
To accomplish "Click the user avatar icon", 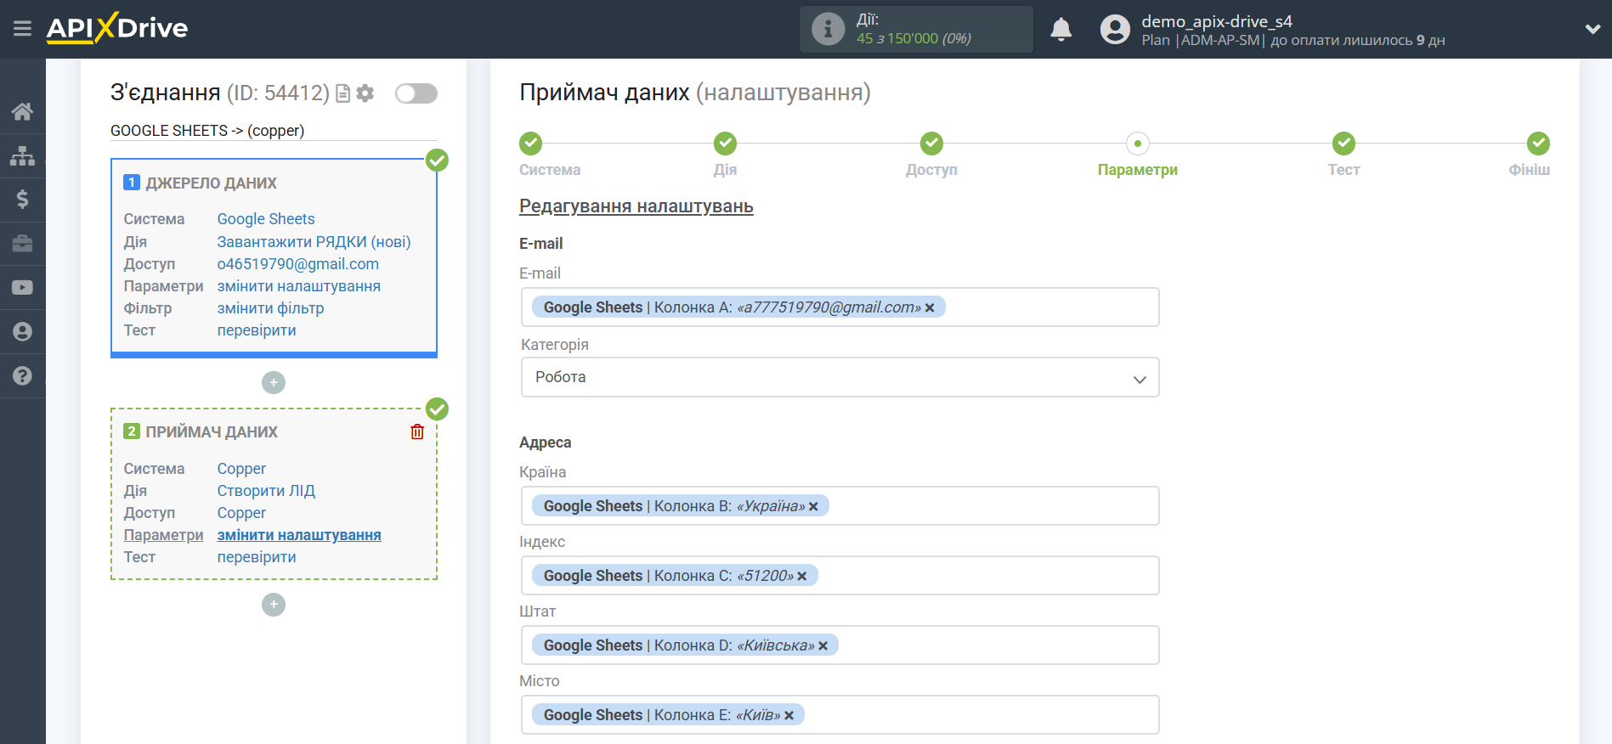I will pyautogui.click(x=1115, y=30).
